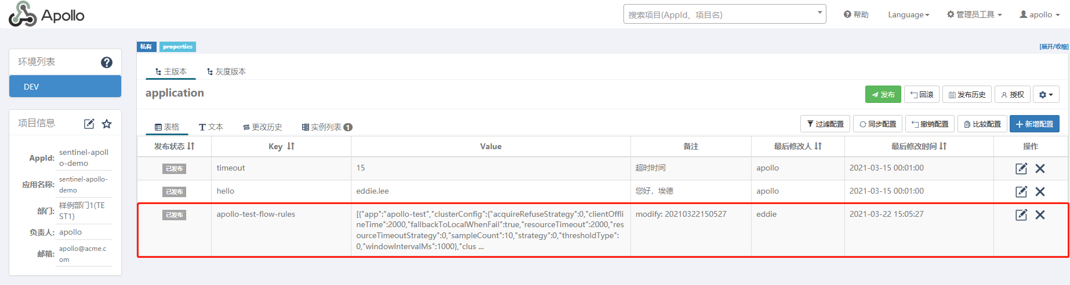Click the AppId value sentinel-apollo-demo
The height and width of the screenshot is (285, 1070).
pos(84,158)
